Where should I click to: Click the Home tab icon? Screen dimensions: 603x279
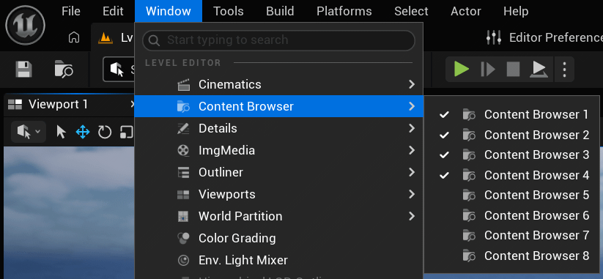(x=73, y=37)
